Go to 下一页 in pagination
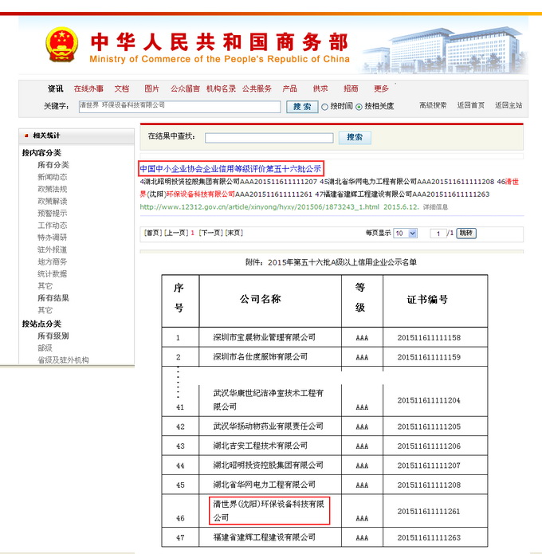Screen dimensions: 542x554 [x=210, y=233]
